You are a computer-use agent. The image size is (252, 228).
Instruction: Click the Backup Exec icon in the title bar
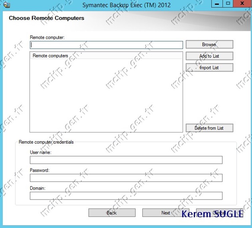(x=7, y=5)
